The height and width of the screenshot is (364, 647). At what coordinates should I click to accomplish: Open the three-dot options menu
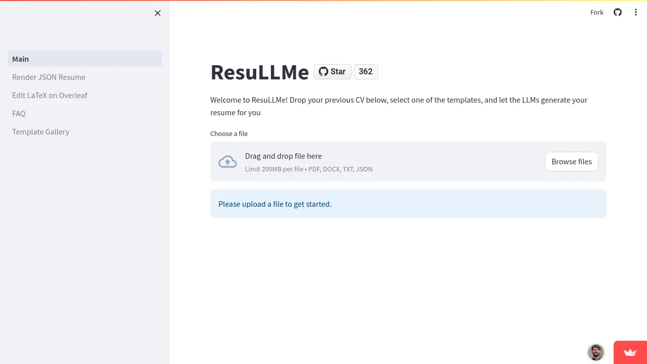pyautogui.click(x=636, y=12)
